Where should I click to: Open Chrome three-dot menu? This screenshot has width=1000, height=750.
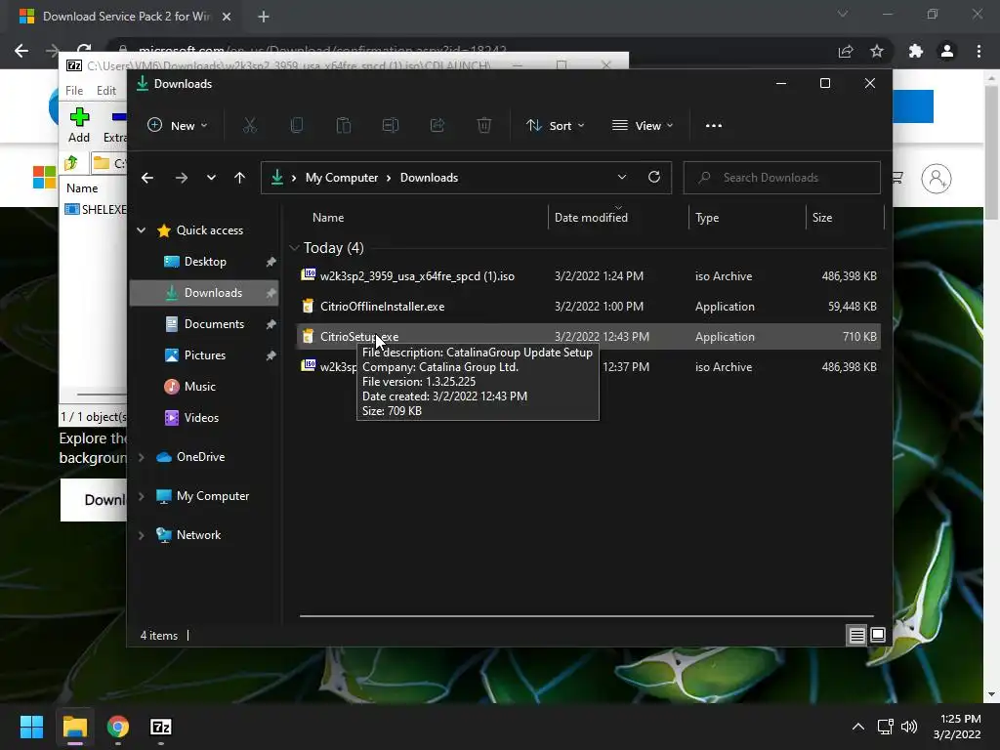(x=979, y=51)
